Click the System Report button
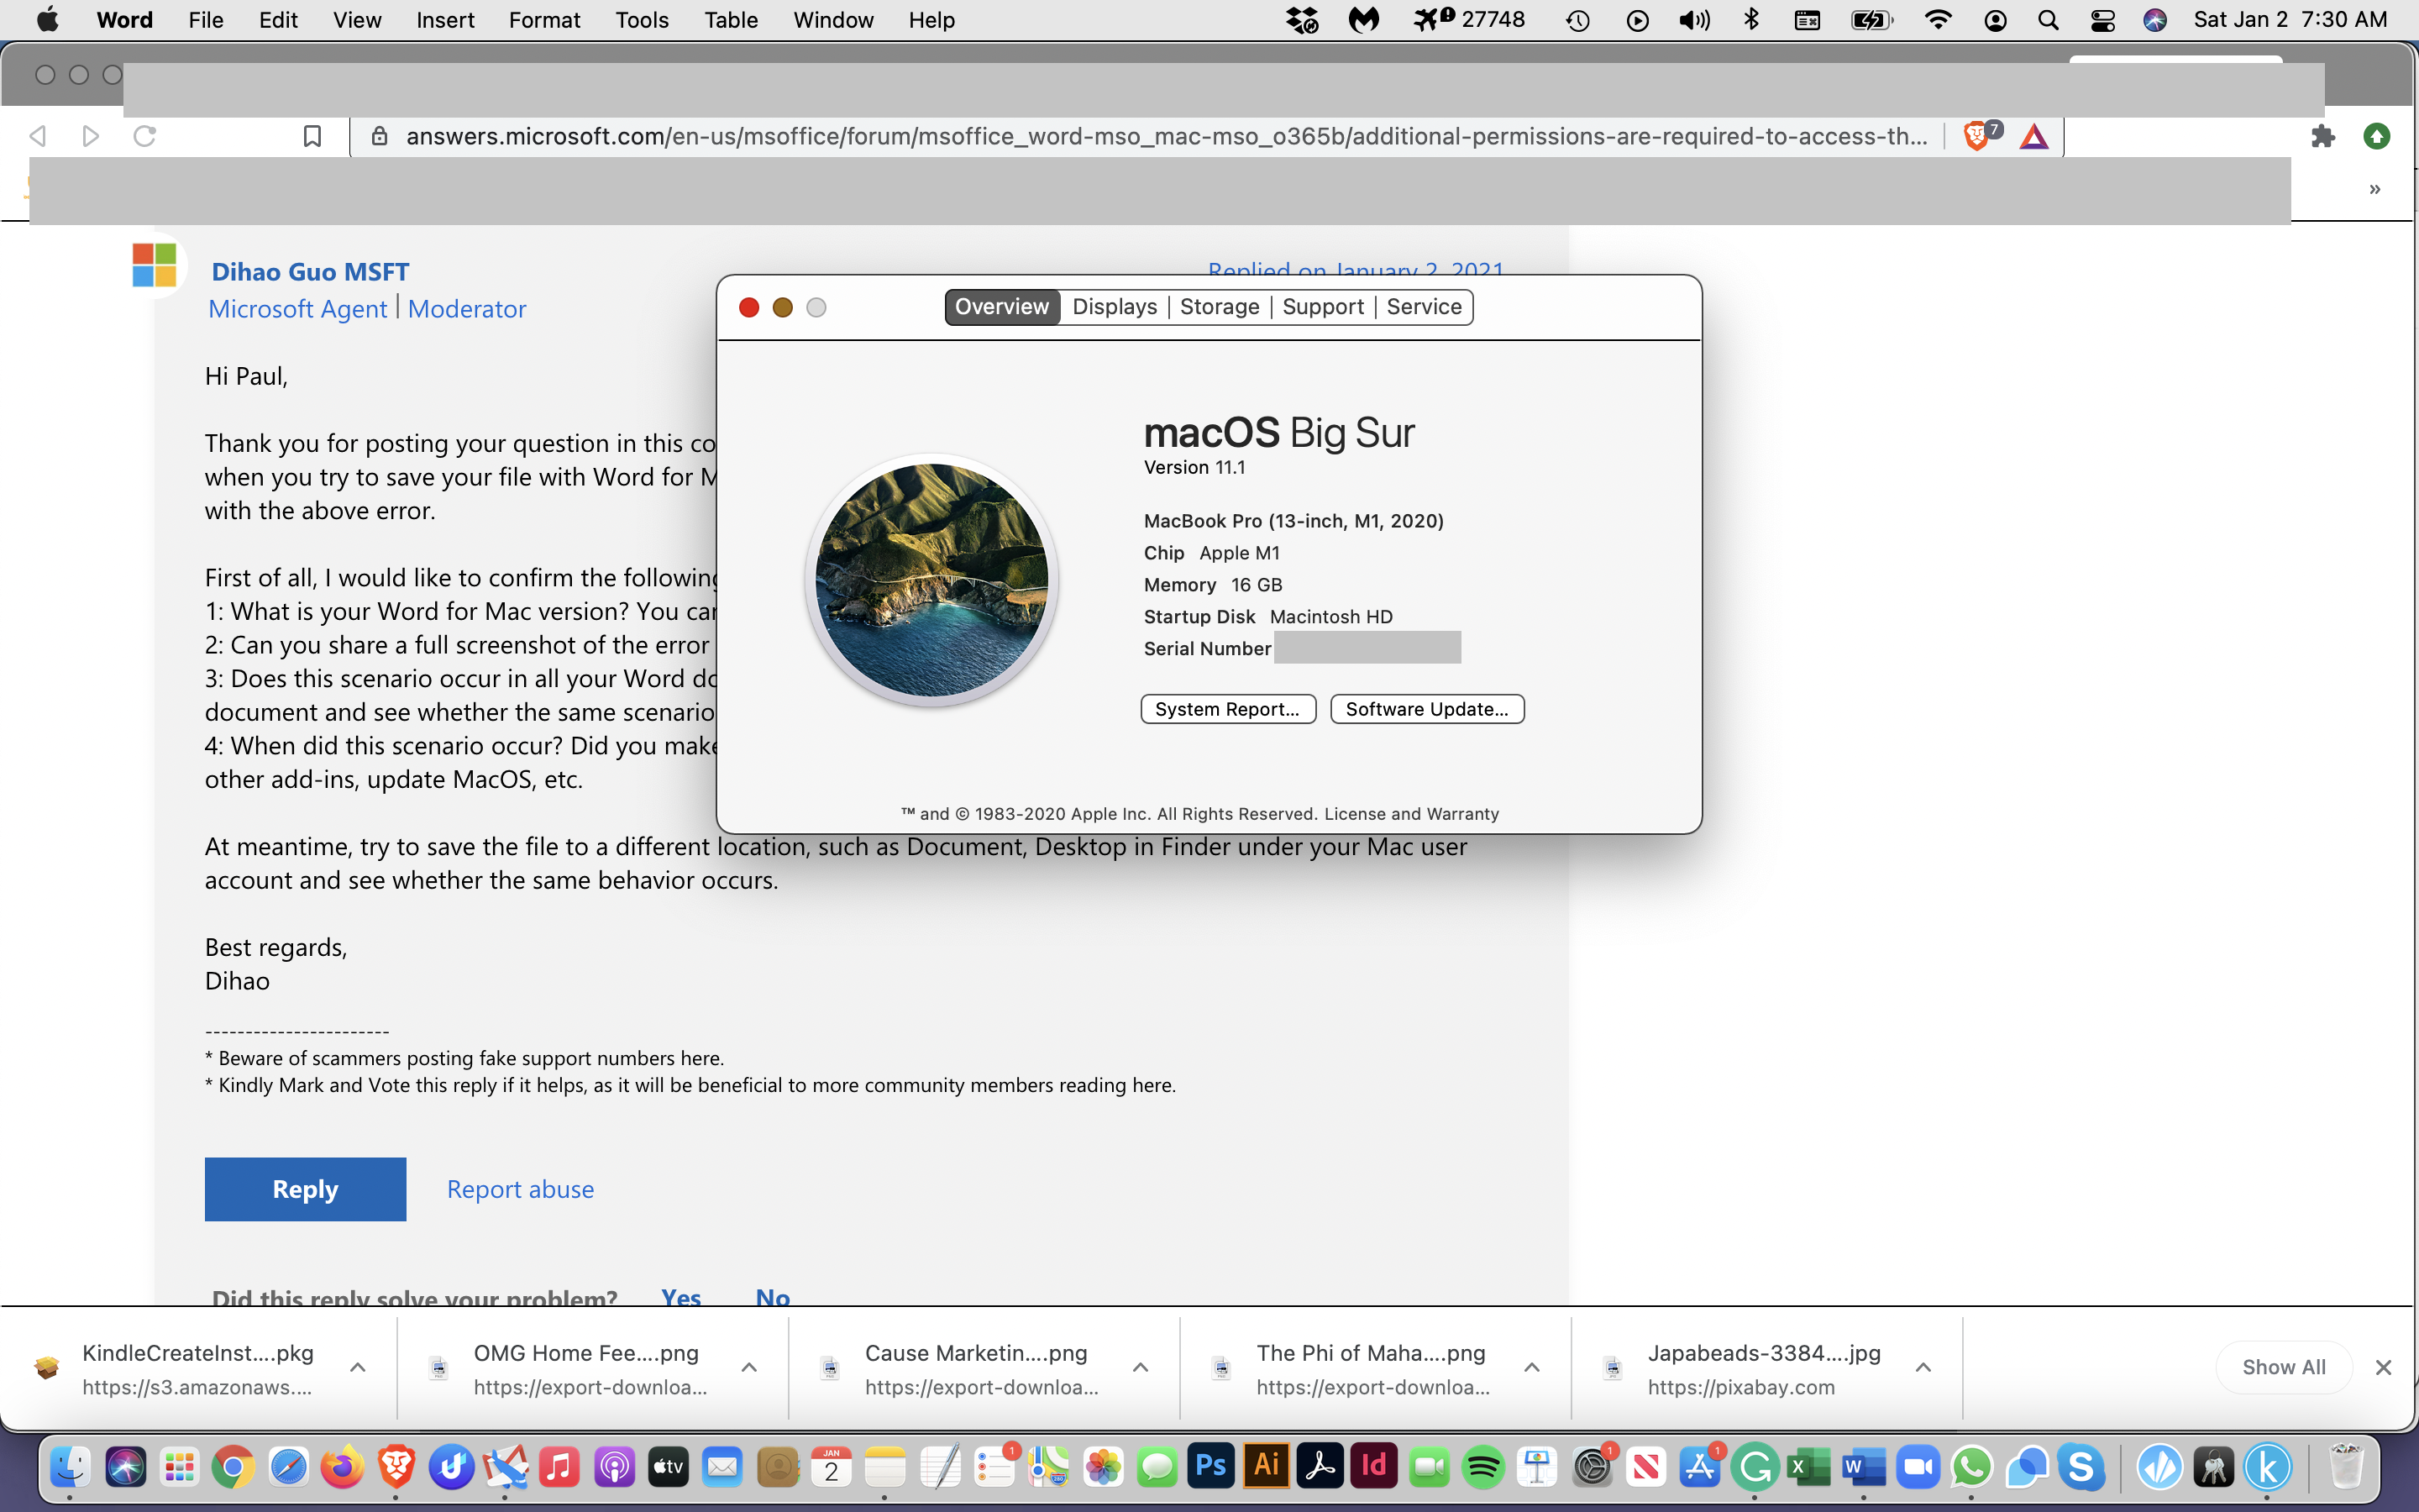Image resolution: width=2419 pixels, height=1512 pixels. [1225, 709]
